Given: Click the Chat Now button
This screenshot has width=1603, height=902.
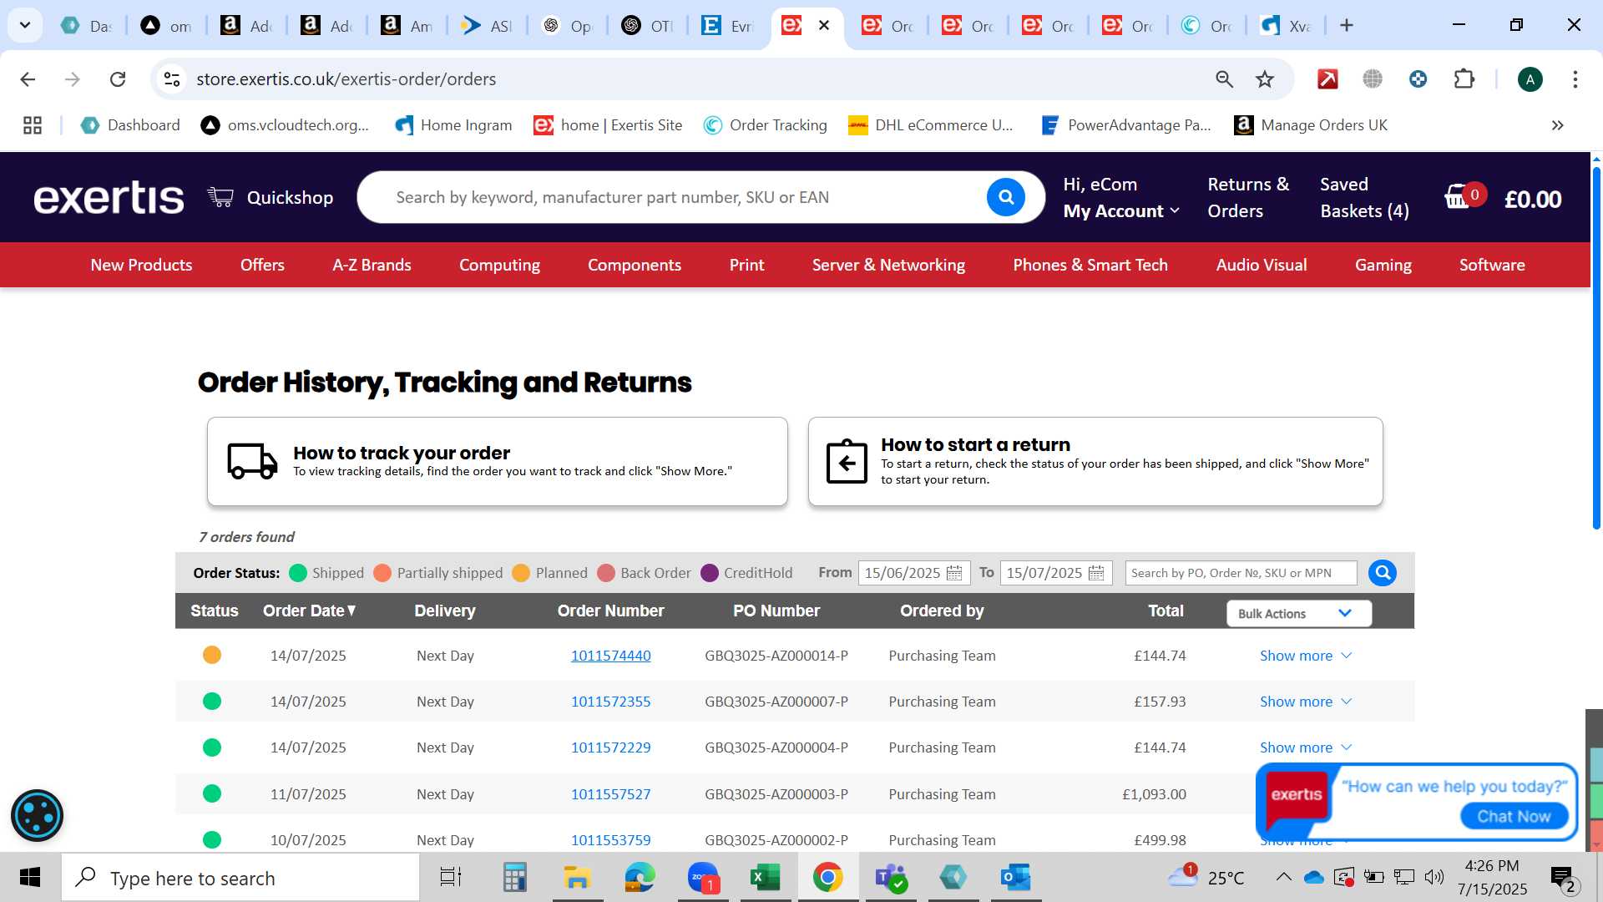Looking at the screenshot, I should coord(1514,816).
